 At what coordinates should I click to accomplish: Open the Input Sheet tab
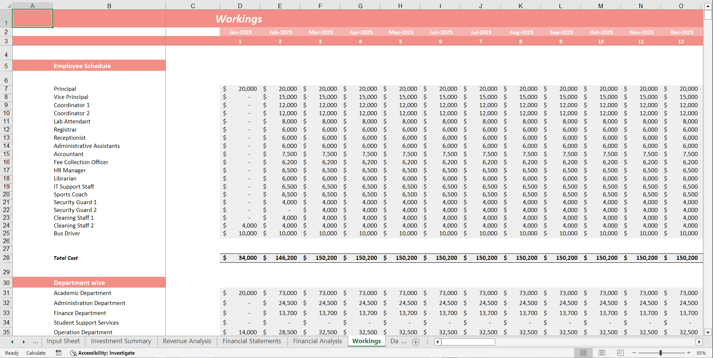pyautogui.click(x=63, y=341)
